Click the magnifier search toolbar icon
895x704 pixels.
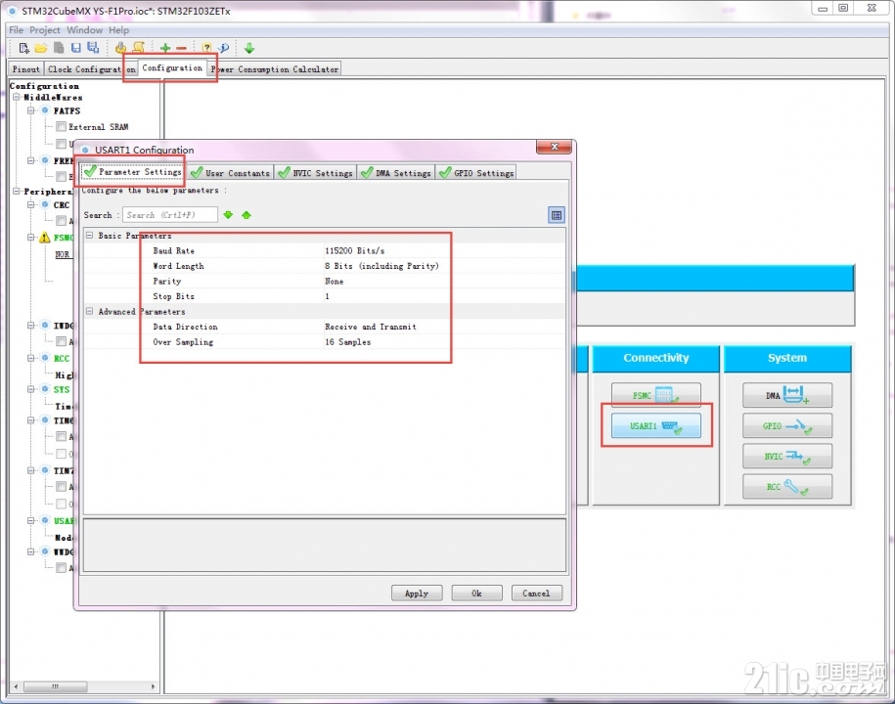click(x=224, y=48)
